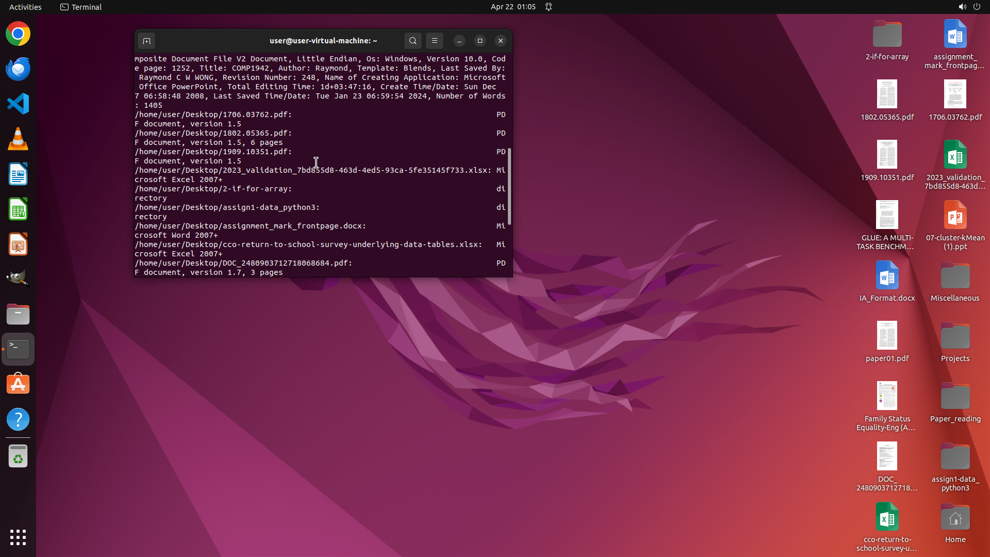Image resolution: width=990 pixels, height=557 pixels.
Task: Click Activities in the top bar
Action: point(25,7)
